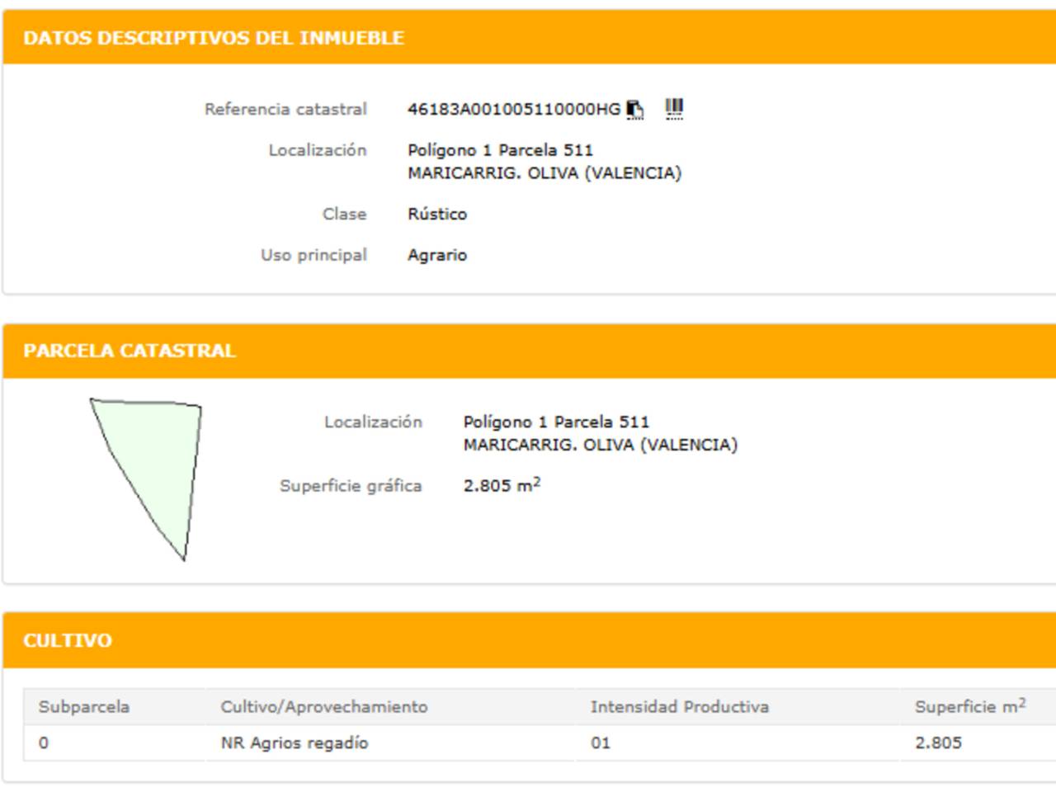
Task: Click the Intensidad Productiva column header
Action: (x=679, y=707)
